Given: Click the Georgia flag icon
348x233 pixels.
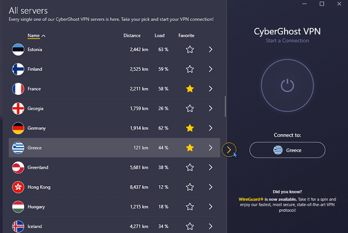Looking at the screenshot, I should [x=18, y=109].
